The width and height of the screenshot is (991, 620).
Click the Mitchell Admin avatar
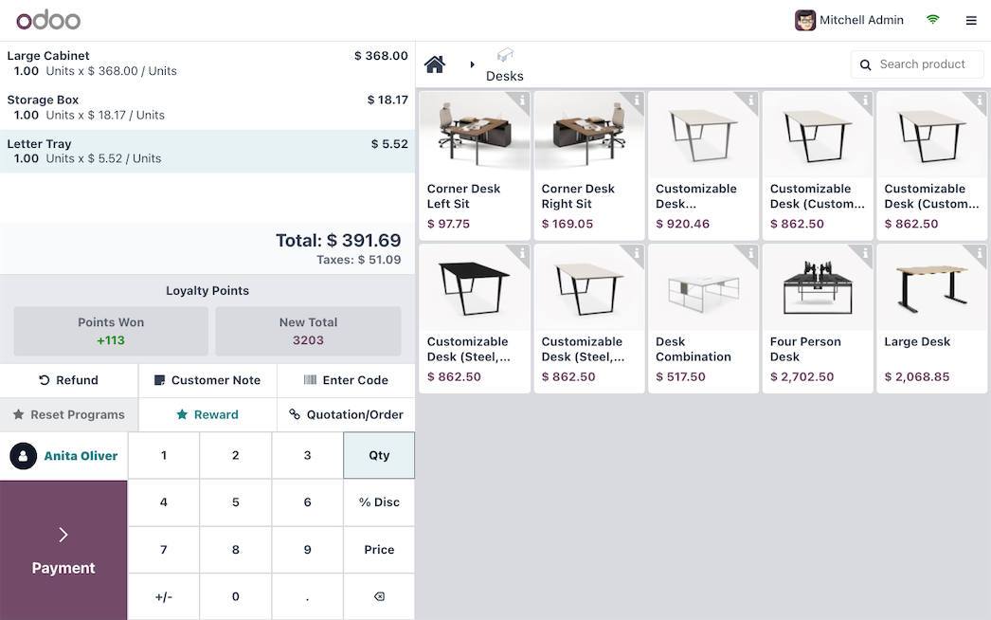point(804,20)
